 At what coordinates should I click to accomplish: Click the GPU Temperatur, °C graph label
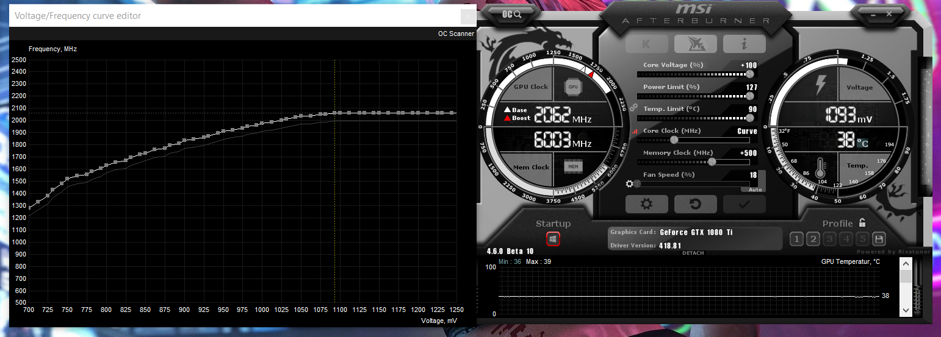pos(851,261)
